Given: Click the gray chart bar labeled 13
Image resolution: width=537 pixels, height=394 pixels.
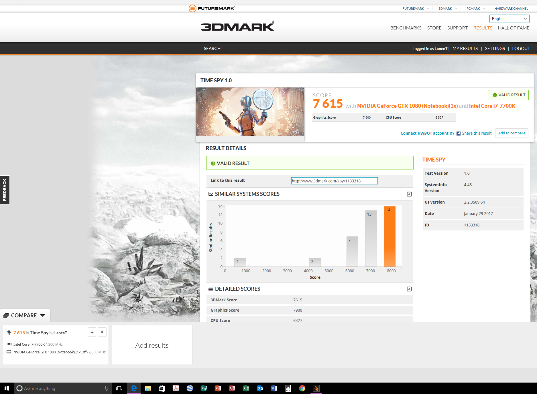Looking at the screenshot, I should point(371,239).
